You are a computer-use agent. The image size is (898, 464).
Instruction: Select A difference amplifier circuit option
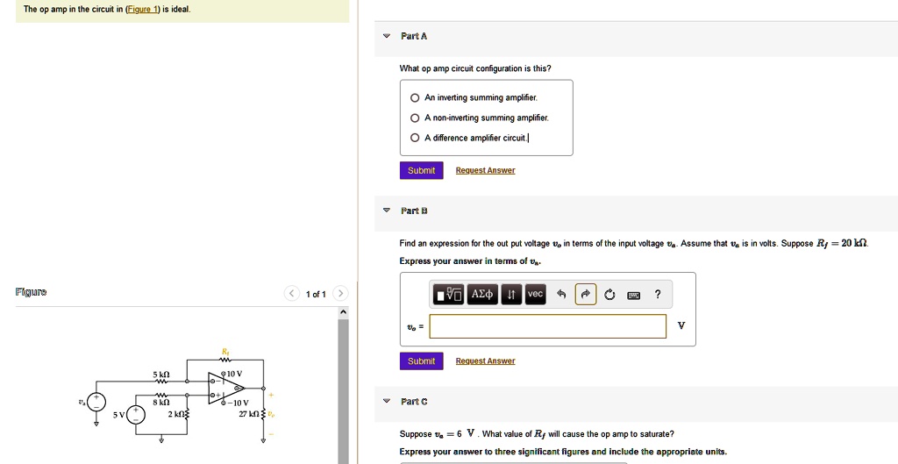(x=415, y=138)
